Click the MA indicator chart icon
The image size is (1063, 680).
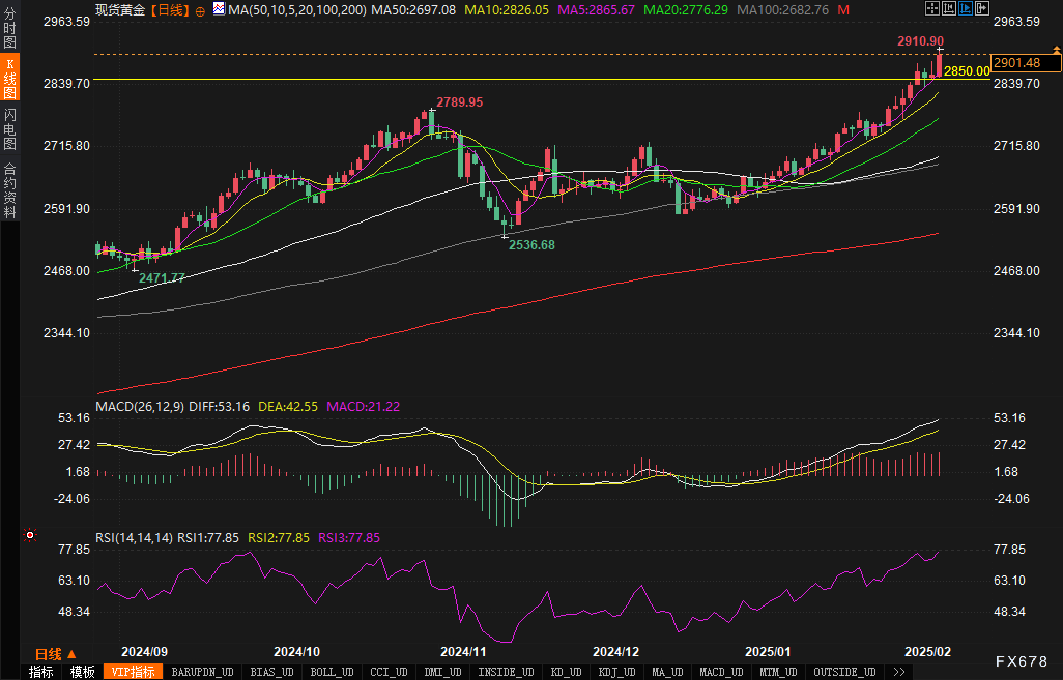click(219, 9)
